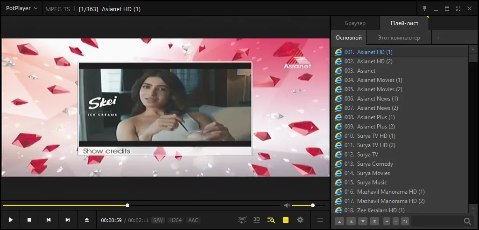The width and height of the screenshot is (479, 230).
Task: Click the H264 video codec label
Action: (x=176, y=220)
